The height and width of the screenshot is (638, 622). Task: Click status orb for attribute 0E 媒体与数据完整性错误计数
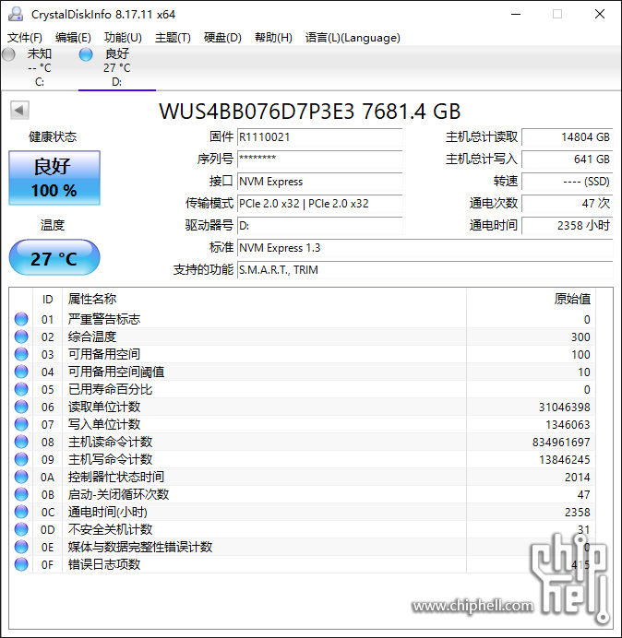tap(21, 547)
